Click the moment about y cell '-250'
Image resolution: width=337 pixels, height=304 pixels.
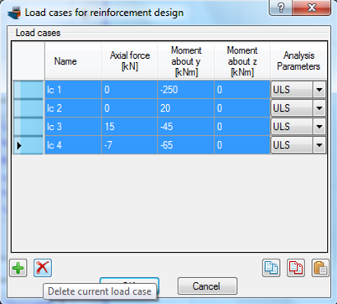(186, 90)
